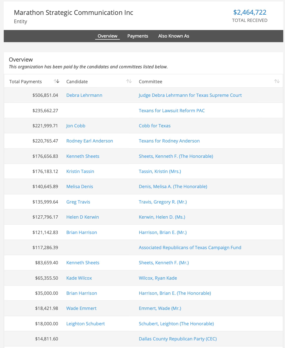Open Texans for Lawsuit Reform PAC link
Image resolution: width=285 pixels, height=348 pixels.
click(x=172, y=110)
